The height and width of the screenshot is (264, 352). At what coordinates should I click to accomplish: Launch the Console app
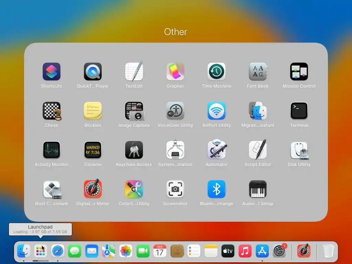(93, 150)
